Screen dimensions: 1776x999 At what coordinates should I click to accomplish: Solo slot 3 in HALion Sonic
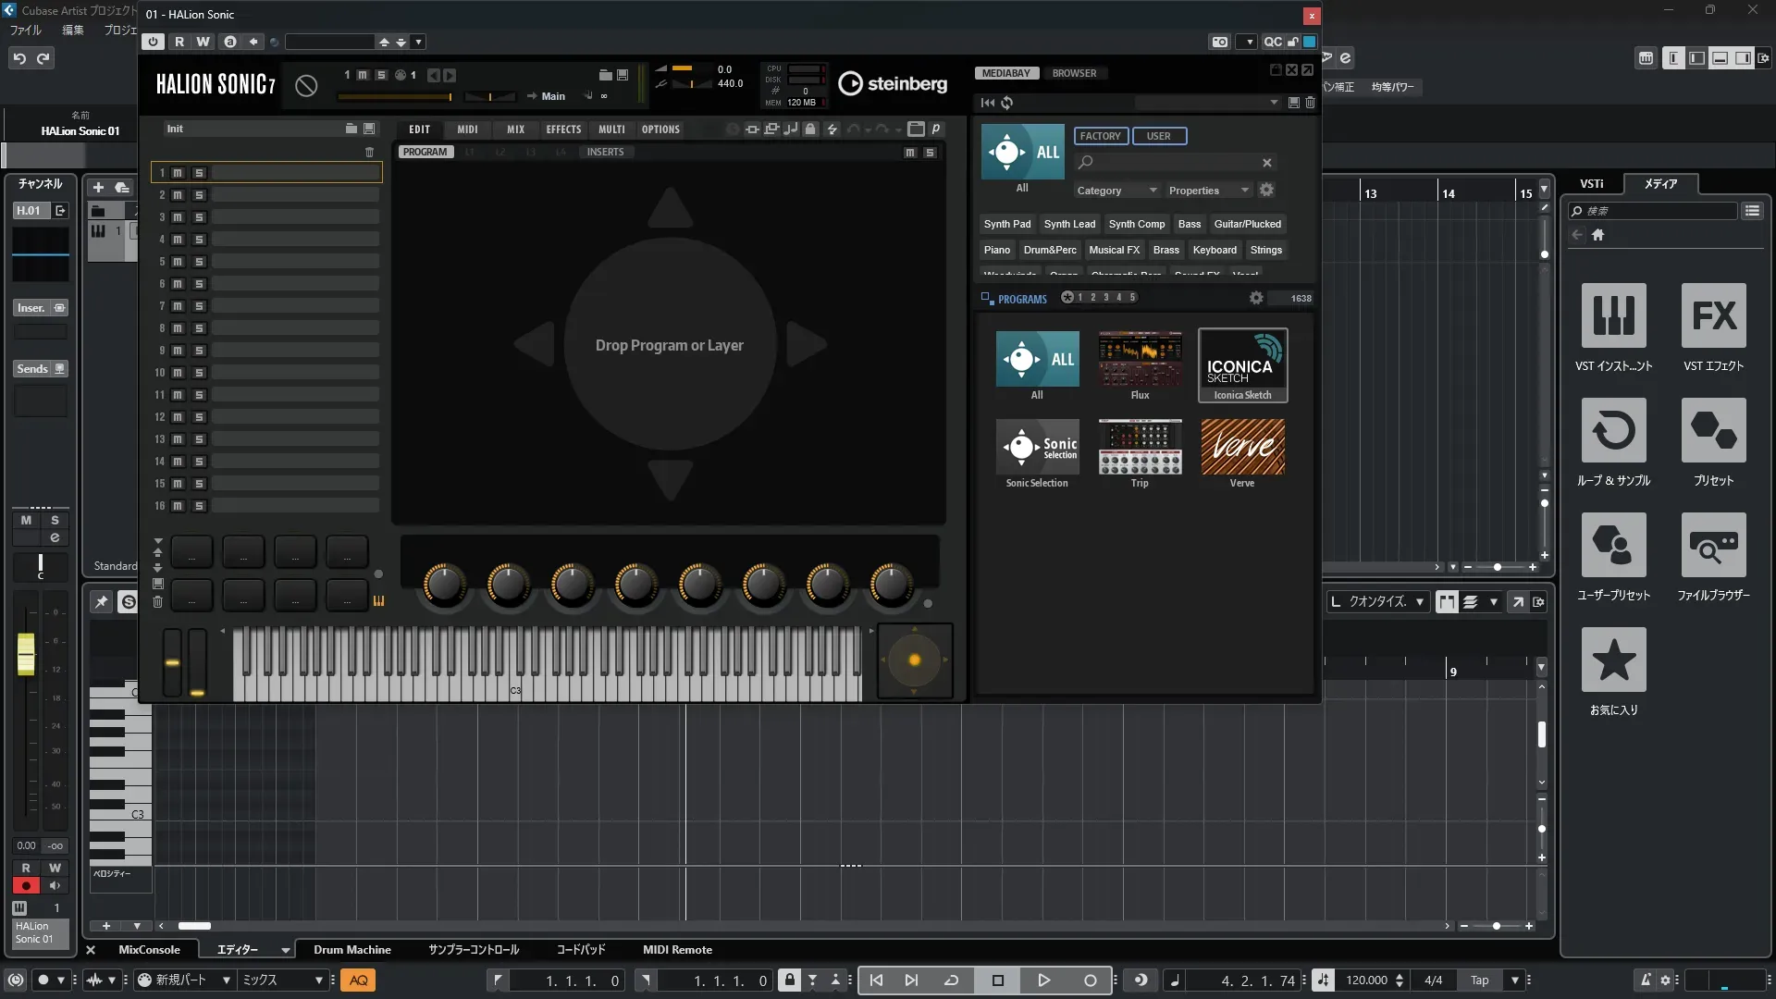click(199, 217)
